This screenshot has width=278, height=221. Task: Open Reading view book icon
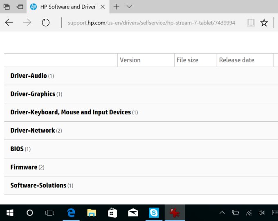click(x=251, y=23)
